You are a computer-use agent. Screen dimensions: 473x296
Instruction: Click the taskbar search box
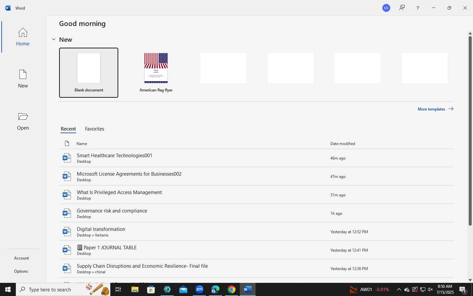point(63,289)
